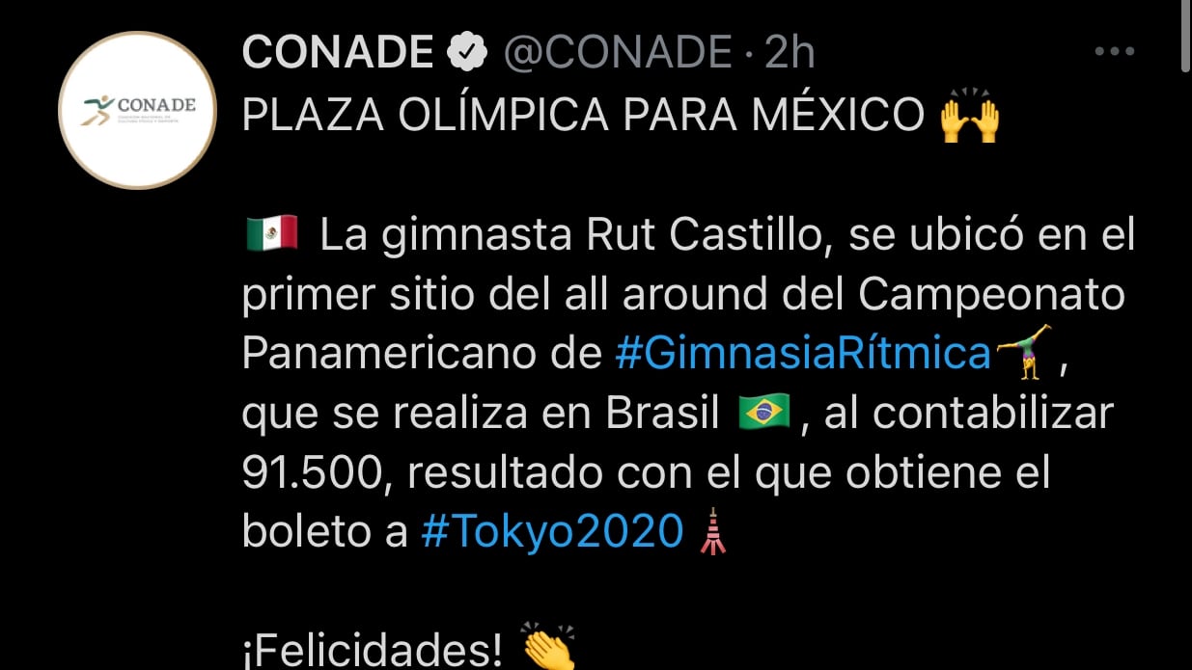
Task: Click the clapping hands emoji
Action: 548,646
